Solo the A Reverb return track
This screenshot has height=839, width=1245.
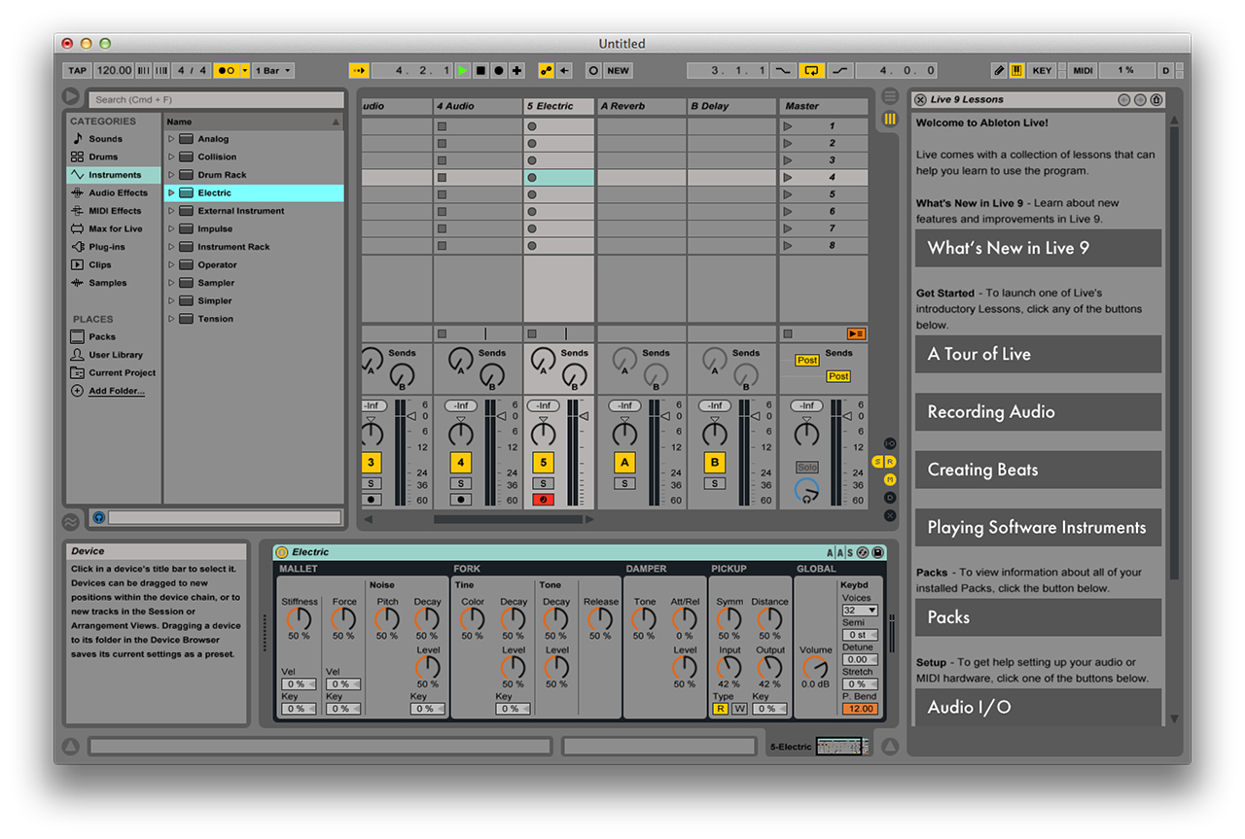tap(624, 483)
